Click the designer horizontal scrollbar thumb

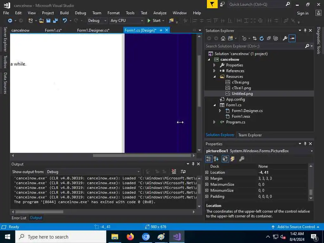tap(142, 155)
